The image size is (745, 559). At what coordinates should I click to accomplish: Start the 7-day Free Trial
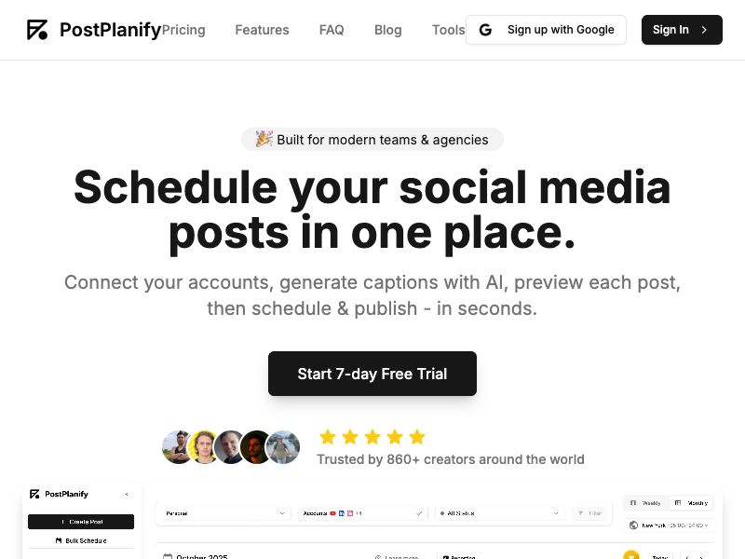tap(372, 374)
